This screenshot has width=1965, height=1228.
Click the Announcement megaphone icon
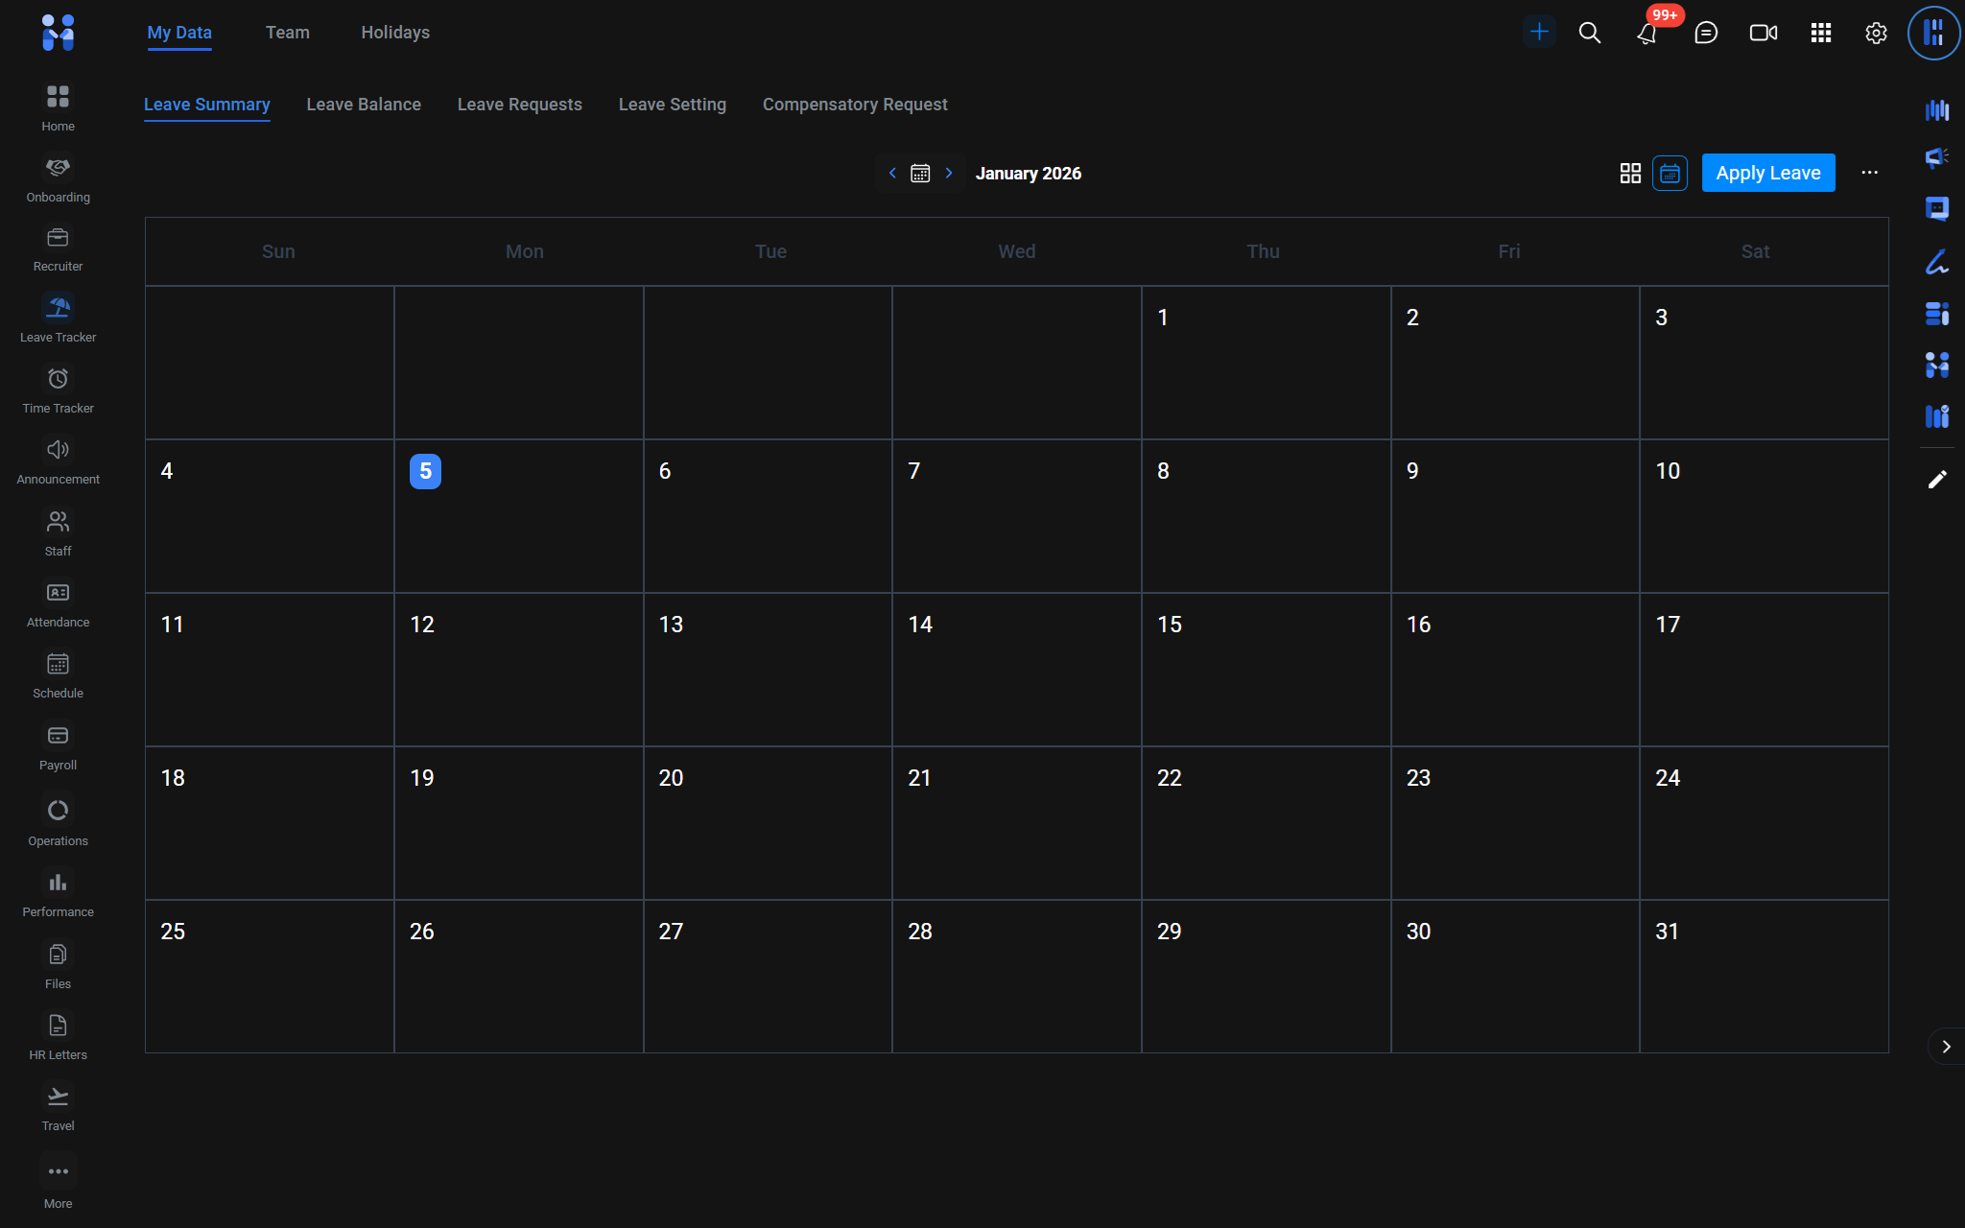[x=58, y=450]
